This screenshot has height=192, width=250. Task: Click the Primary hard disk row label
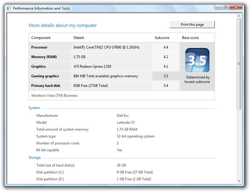click(45, 86)
